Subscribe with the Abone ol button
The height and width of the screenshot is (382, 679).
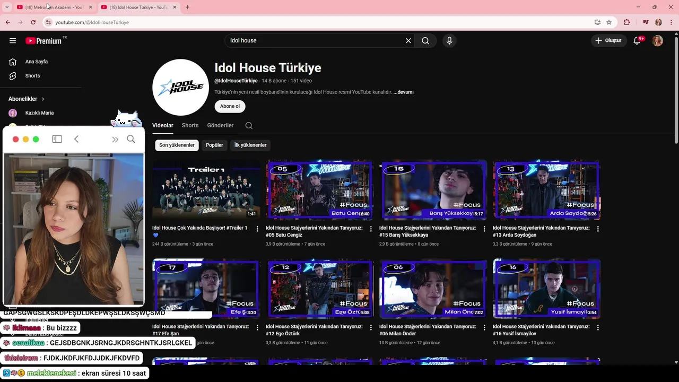230,106
